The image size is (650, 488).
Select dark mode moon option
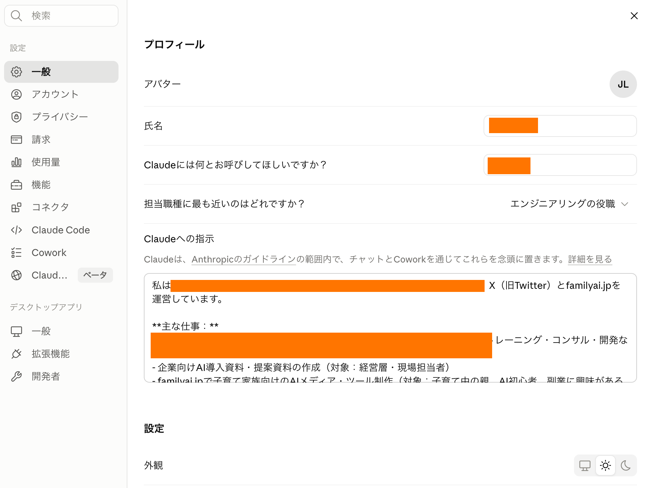coord(626,465)
